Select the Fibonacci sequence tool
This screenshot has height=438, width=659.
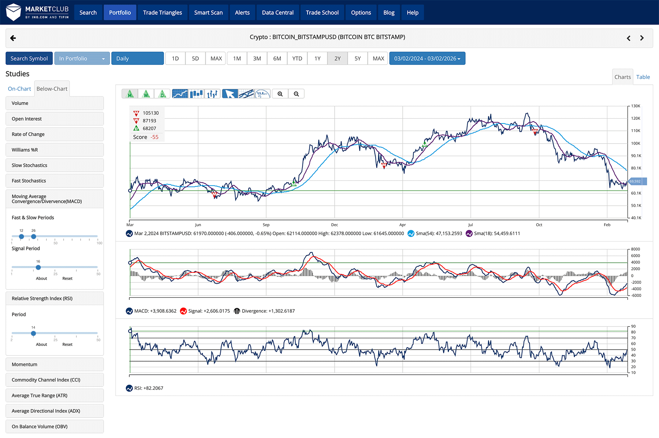[262, 94]
